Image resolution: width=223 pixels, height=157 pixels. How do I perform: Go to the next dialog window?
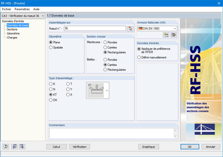21,147
